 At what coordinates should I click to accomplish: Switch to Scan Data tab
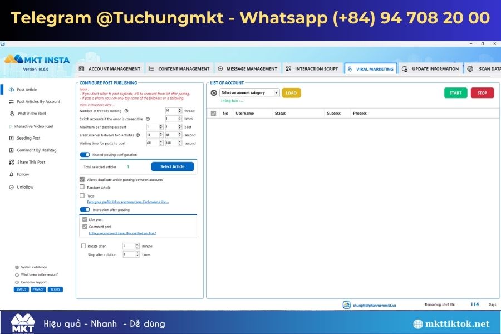tap(483, 68)
